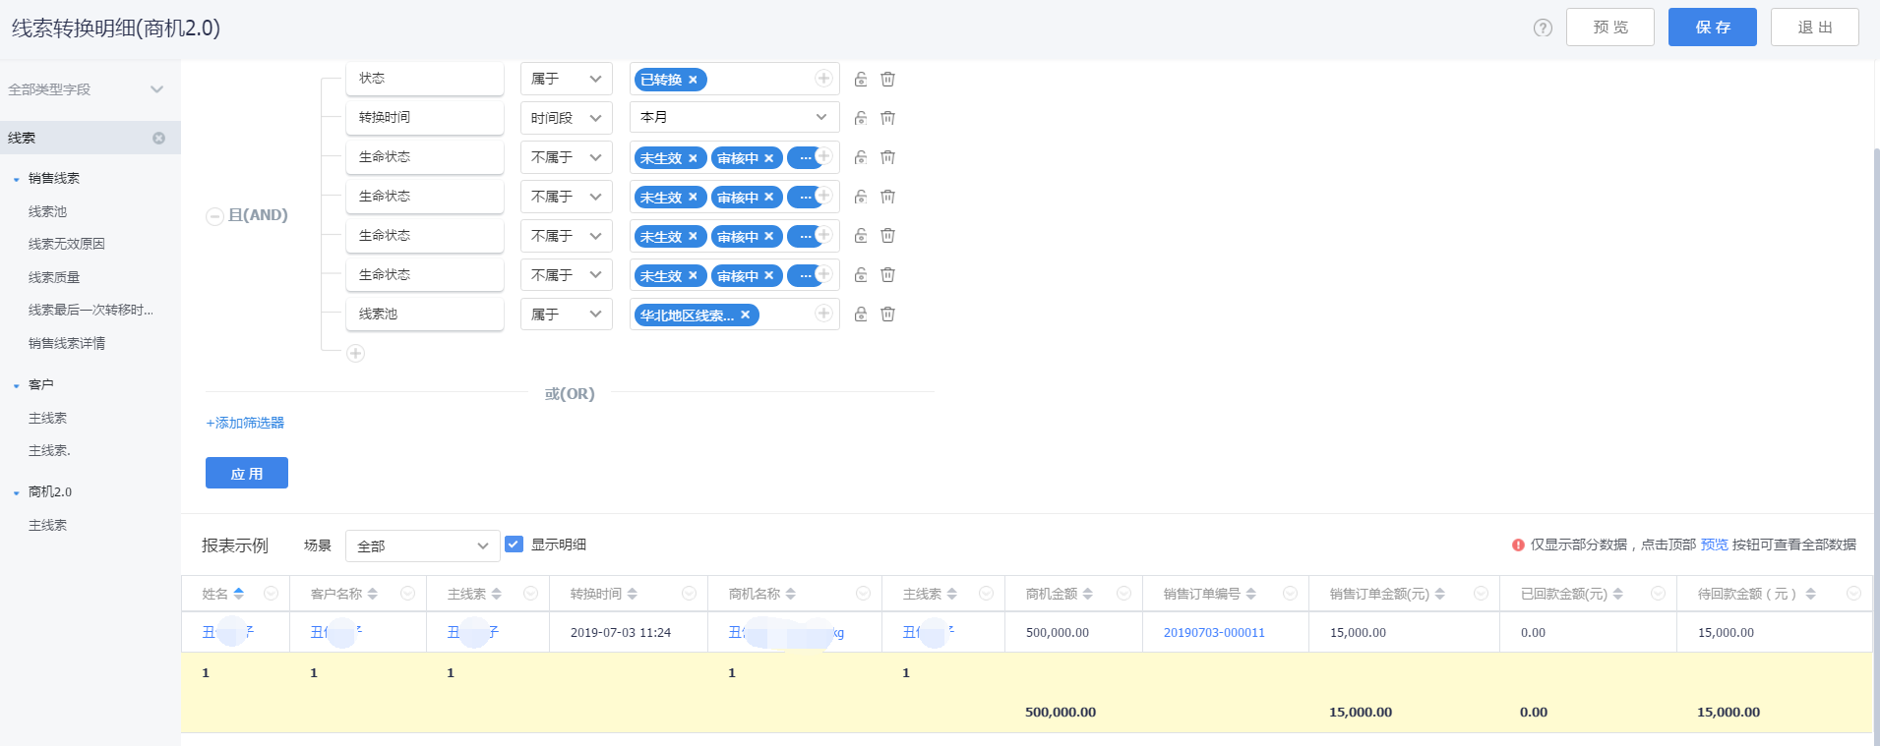Viewport: 1880px width, 746px height.
Task: Select 线索池 in the sidebar tree
Action: [47, 211]
